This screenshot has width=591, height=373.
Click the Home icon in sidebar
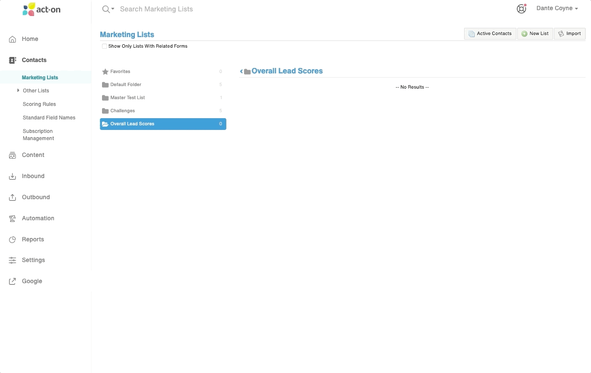coord(13,39)
